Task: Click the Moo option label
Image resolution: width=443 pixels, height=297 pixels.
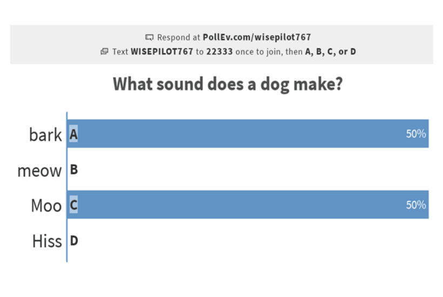Action: [x=46, y=206]
